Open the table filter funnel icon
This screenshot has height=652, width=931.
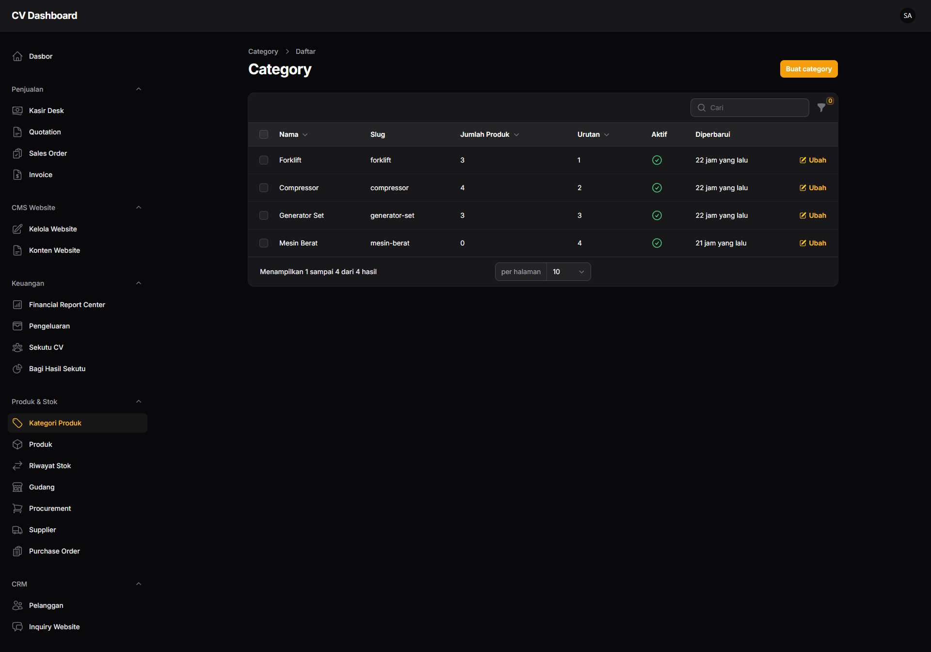pos(821,108)
